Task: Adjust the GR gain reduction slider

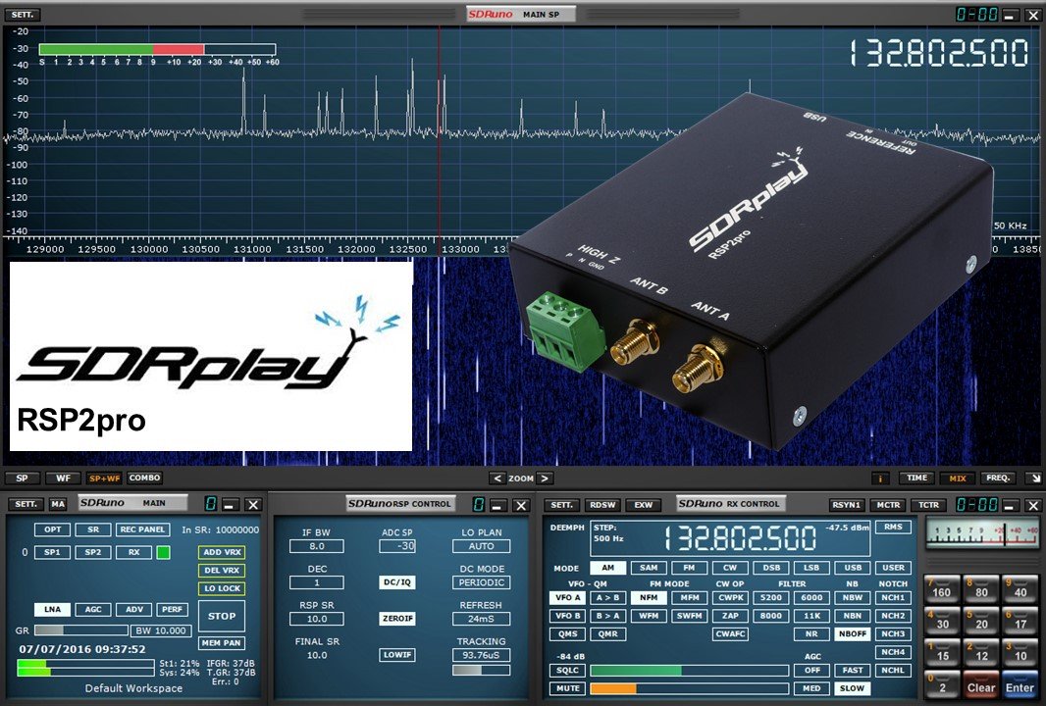Action: click(x=80, y=630)
